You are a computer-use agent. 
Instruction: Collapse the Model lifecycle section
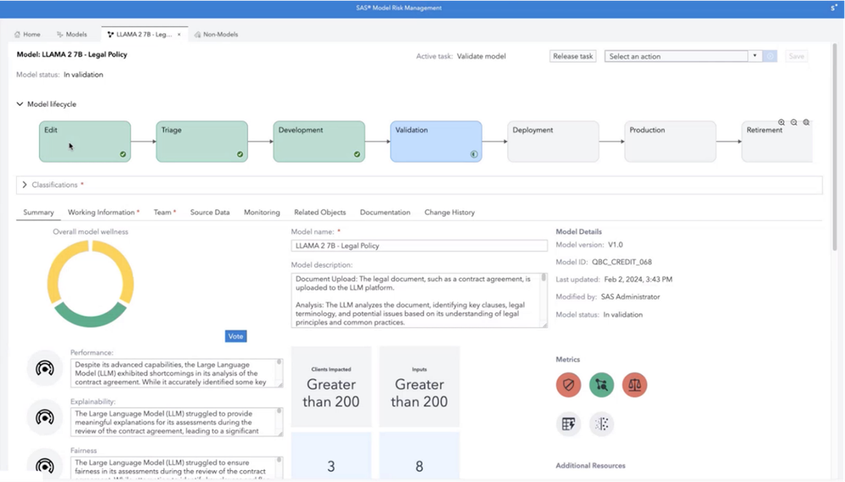pyautogui.click(x=20, y=104)
